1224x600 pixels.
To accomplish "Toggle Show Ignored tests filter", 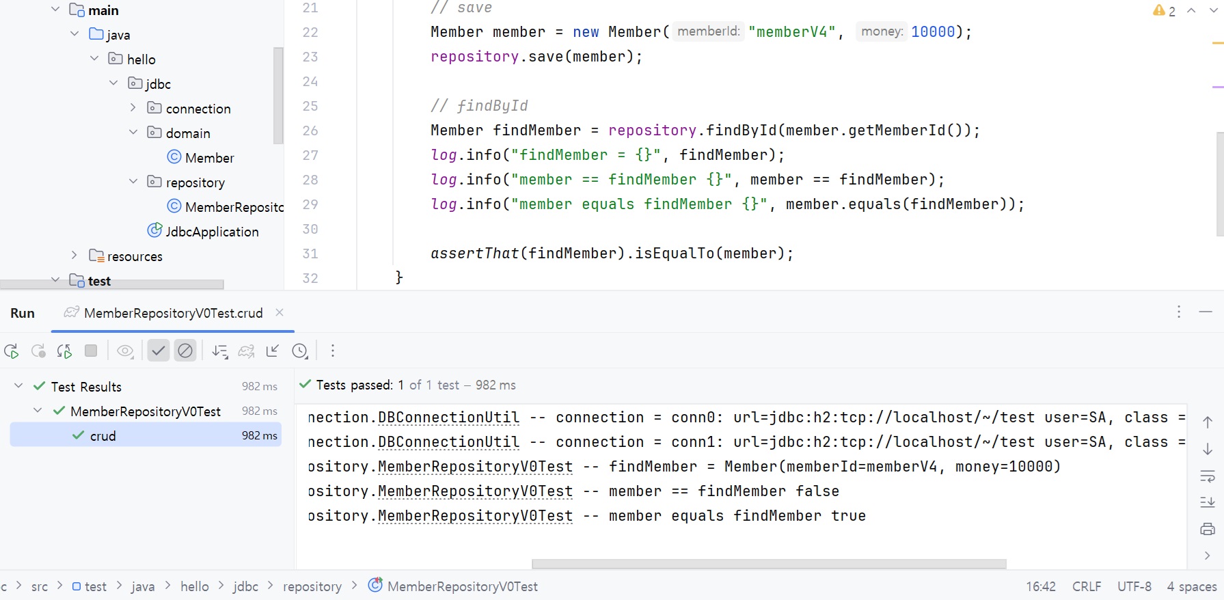I will 185,351.
